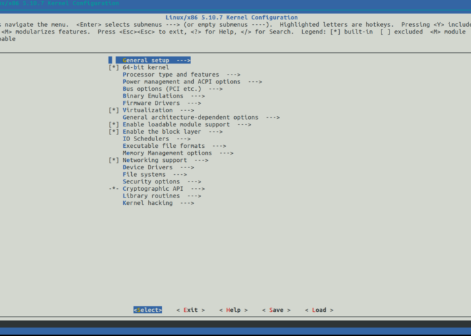This screenshot has height=336, width=471.
Task: Select the Cryptographic API entry
Action: (153, 189)
